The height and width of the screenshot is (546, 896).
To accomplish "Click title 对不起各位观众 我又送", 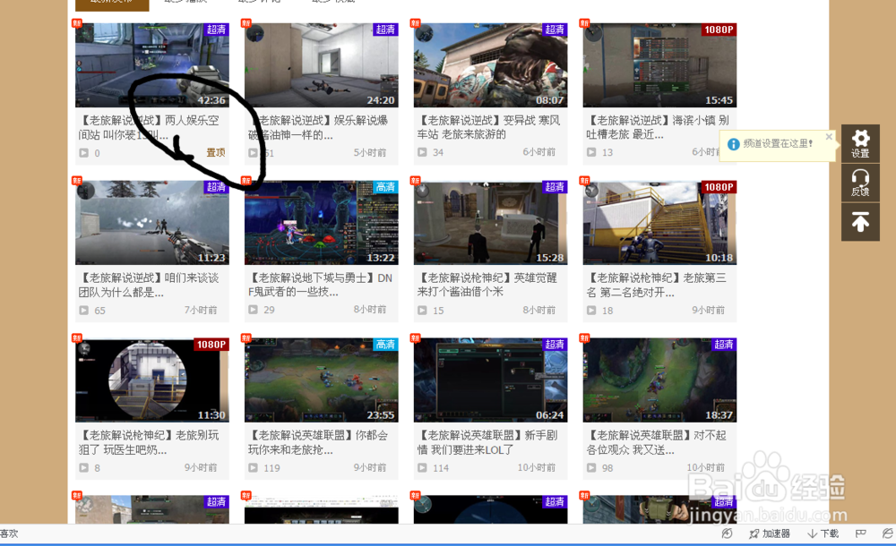I will click(x=657, y=443).
